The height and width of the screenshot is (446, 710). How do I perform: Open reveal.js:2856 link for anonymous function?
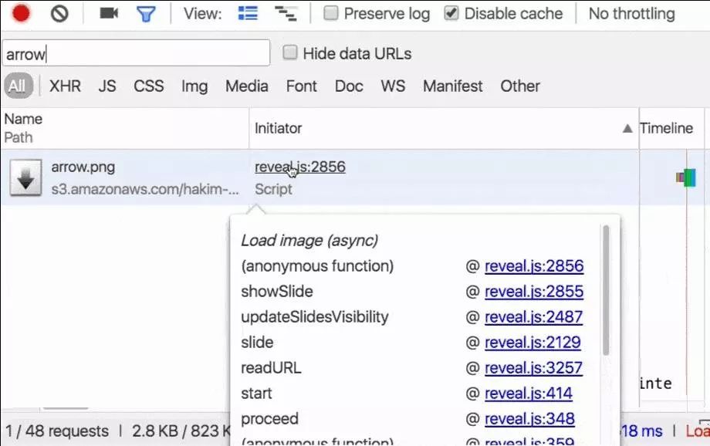[x=534, y=266]
